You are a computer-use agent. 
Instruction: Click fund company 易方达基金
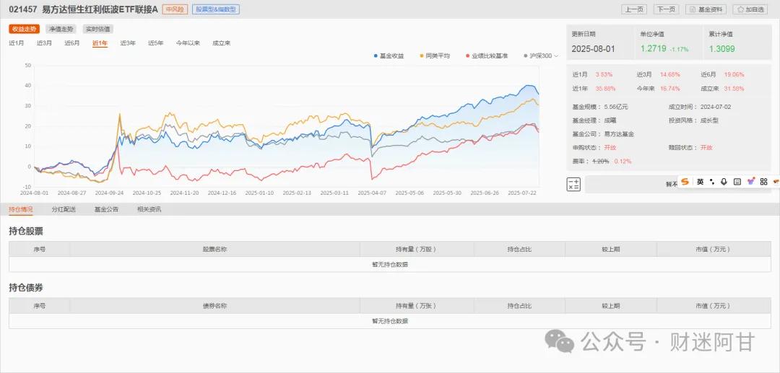[x=619, y=134]
